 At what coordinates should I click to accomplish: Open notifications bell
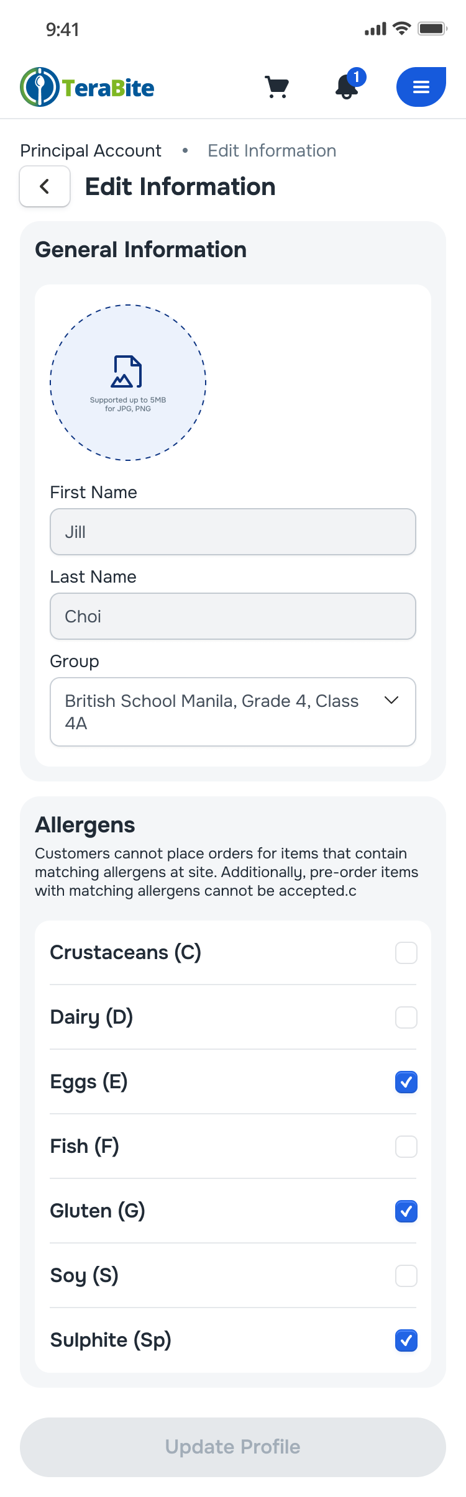click(x=347, y=87)
